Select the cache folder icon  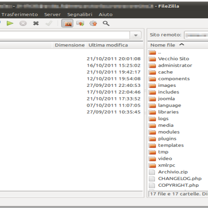point(152,72)
